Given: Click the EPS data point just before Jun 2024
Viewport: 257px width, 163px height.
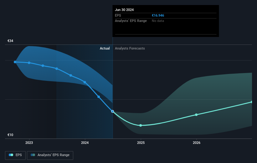Looking at the screenshot, I should [x=99, y=97].
